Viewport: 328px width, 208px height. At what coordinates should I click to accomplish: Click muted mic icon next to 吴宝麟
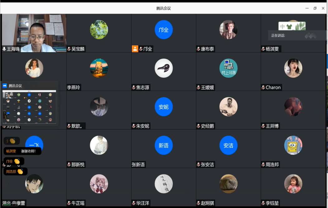69,49
